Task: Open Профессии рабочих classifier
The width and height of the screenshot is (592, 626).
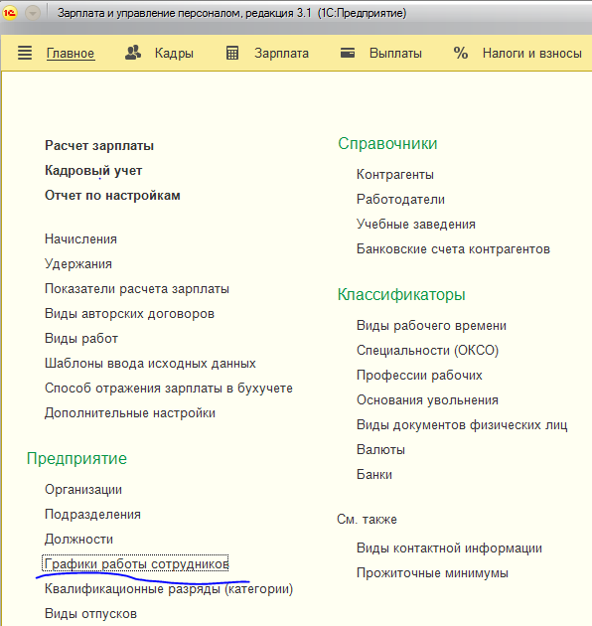Action: click(419, 375)
